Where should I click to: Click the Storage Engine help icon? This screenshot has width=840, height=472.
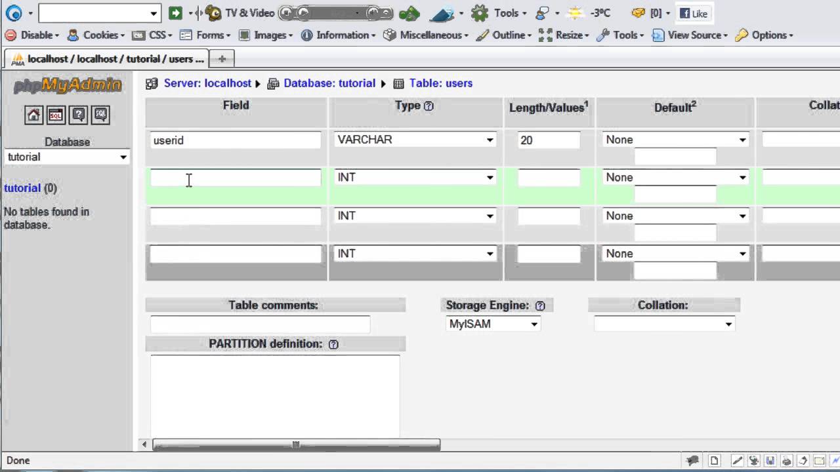(x=540, y=305)
